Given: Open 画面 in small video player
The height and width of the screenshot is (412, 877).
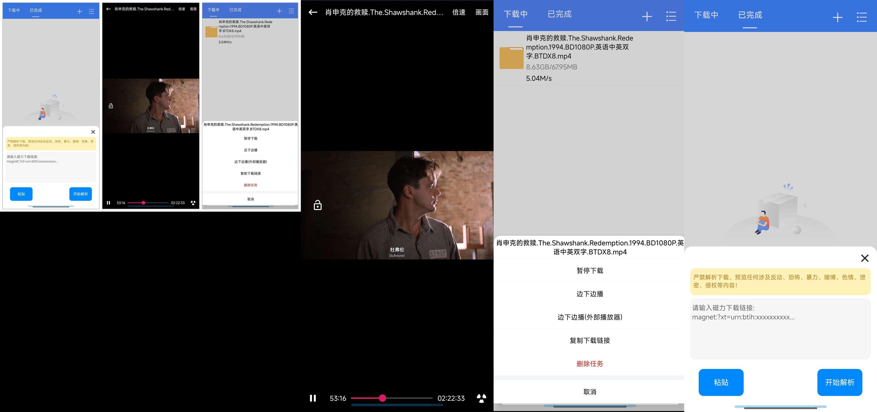Looking at the screenshot, I should [193, 9].
